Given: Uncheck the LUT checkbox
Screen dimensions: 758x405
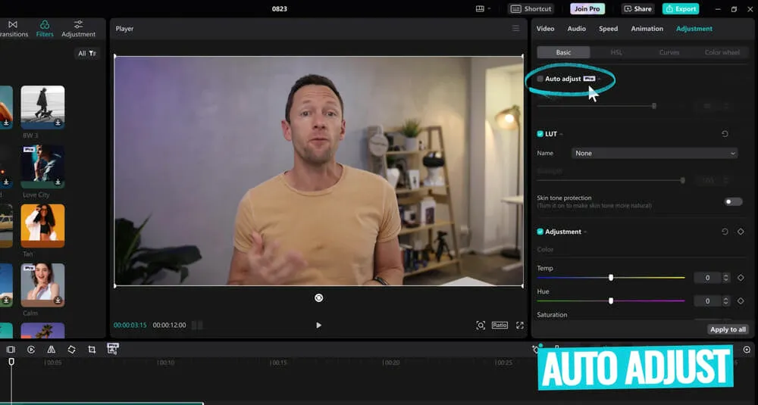Looking at the screenshot, I should click(x=540, y=134).
